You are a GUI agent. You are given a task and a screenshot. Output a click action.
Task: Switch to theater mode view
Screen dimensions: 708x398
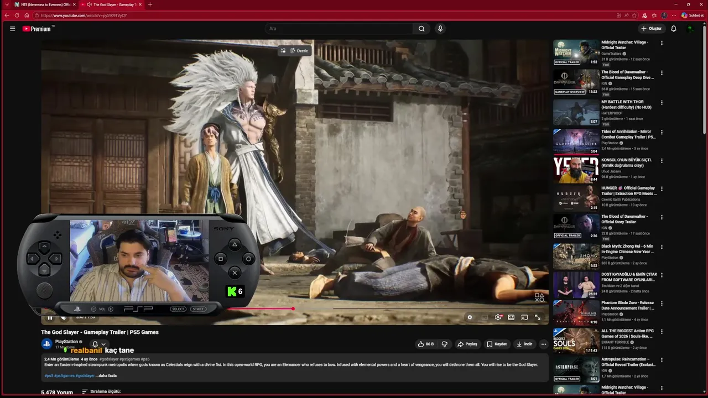[511, 317]
